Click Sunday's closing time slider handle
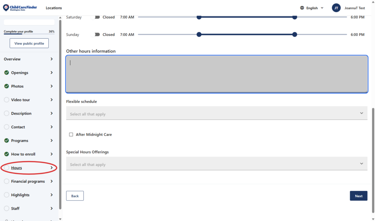This screenshot has width=375, height=221. [x=295, y=35]
